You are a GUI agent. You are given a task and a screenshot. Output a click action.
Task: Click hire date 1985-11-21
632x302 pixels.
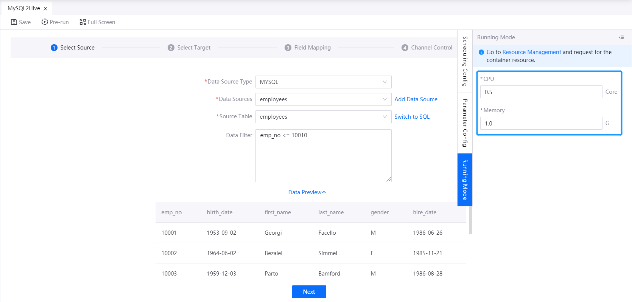coord(428,253)
